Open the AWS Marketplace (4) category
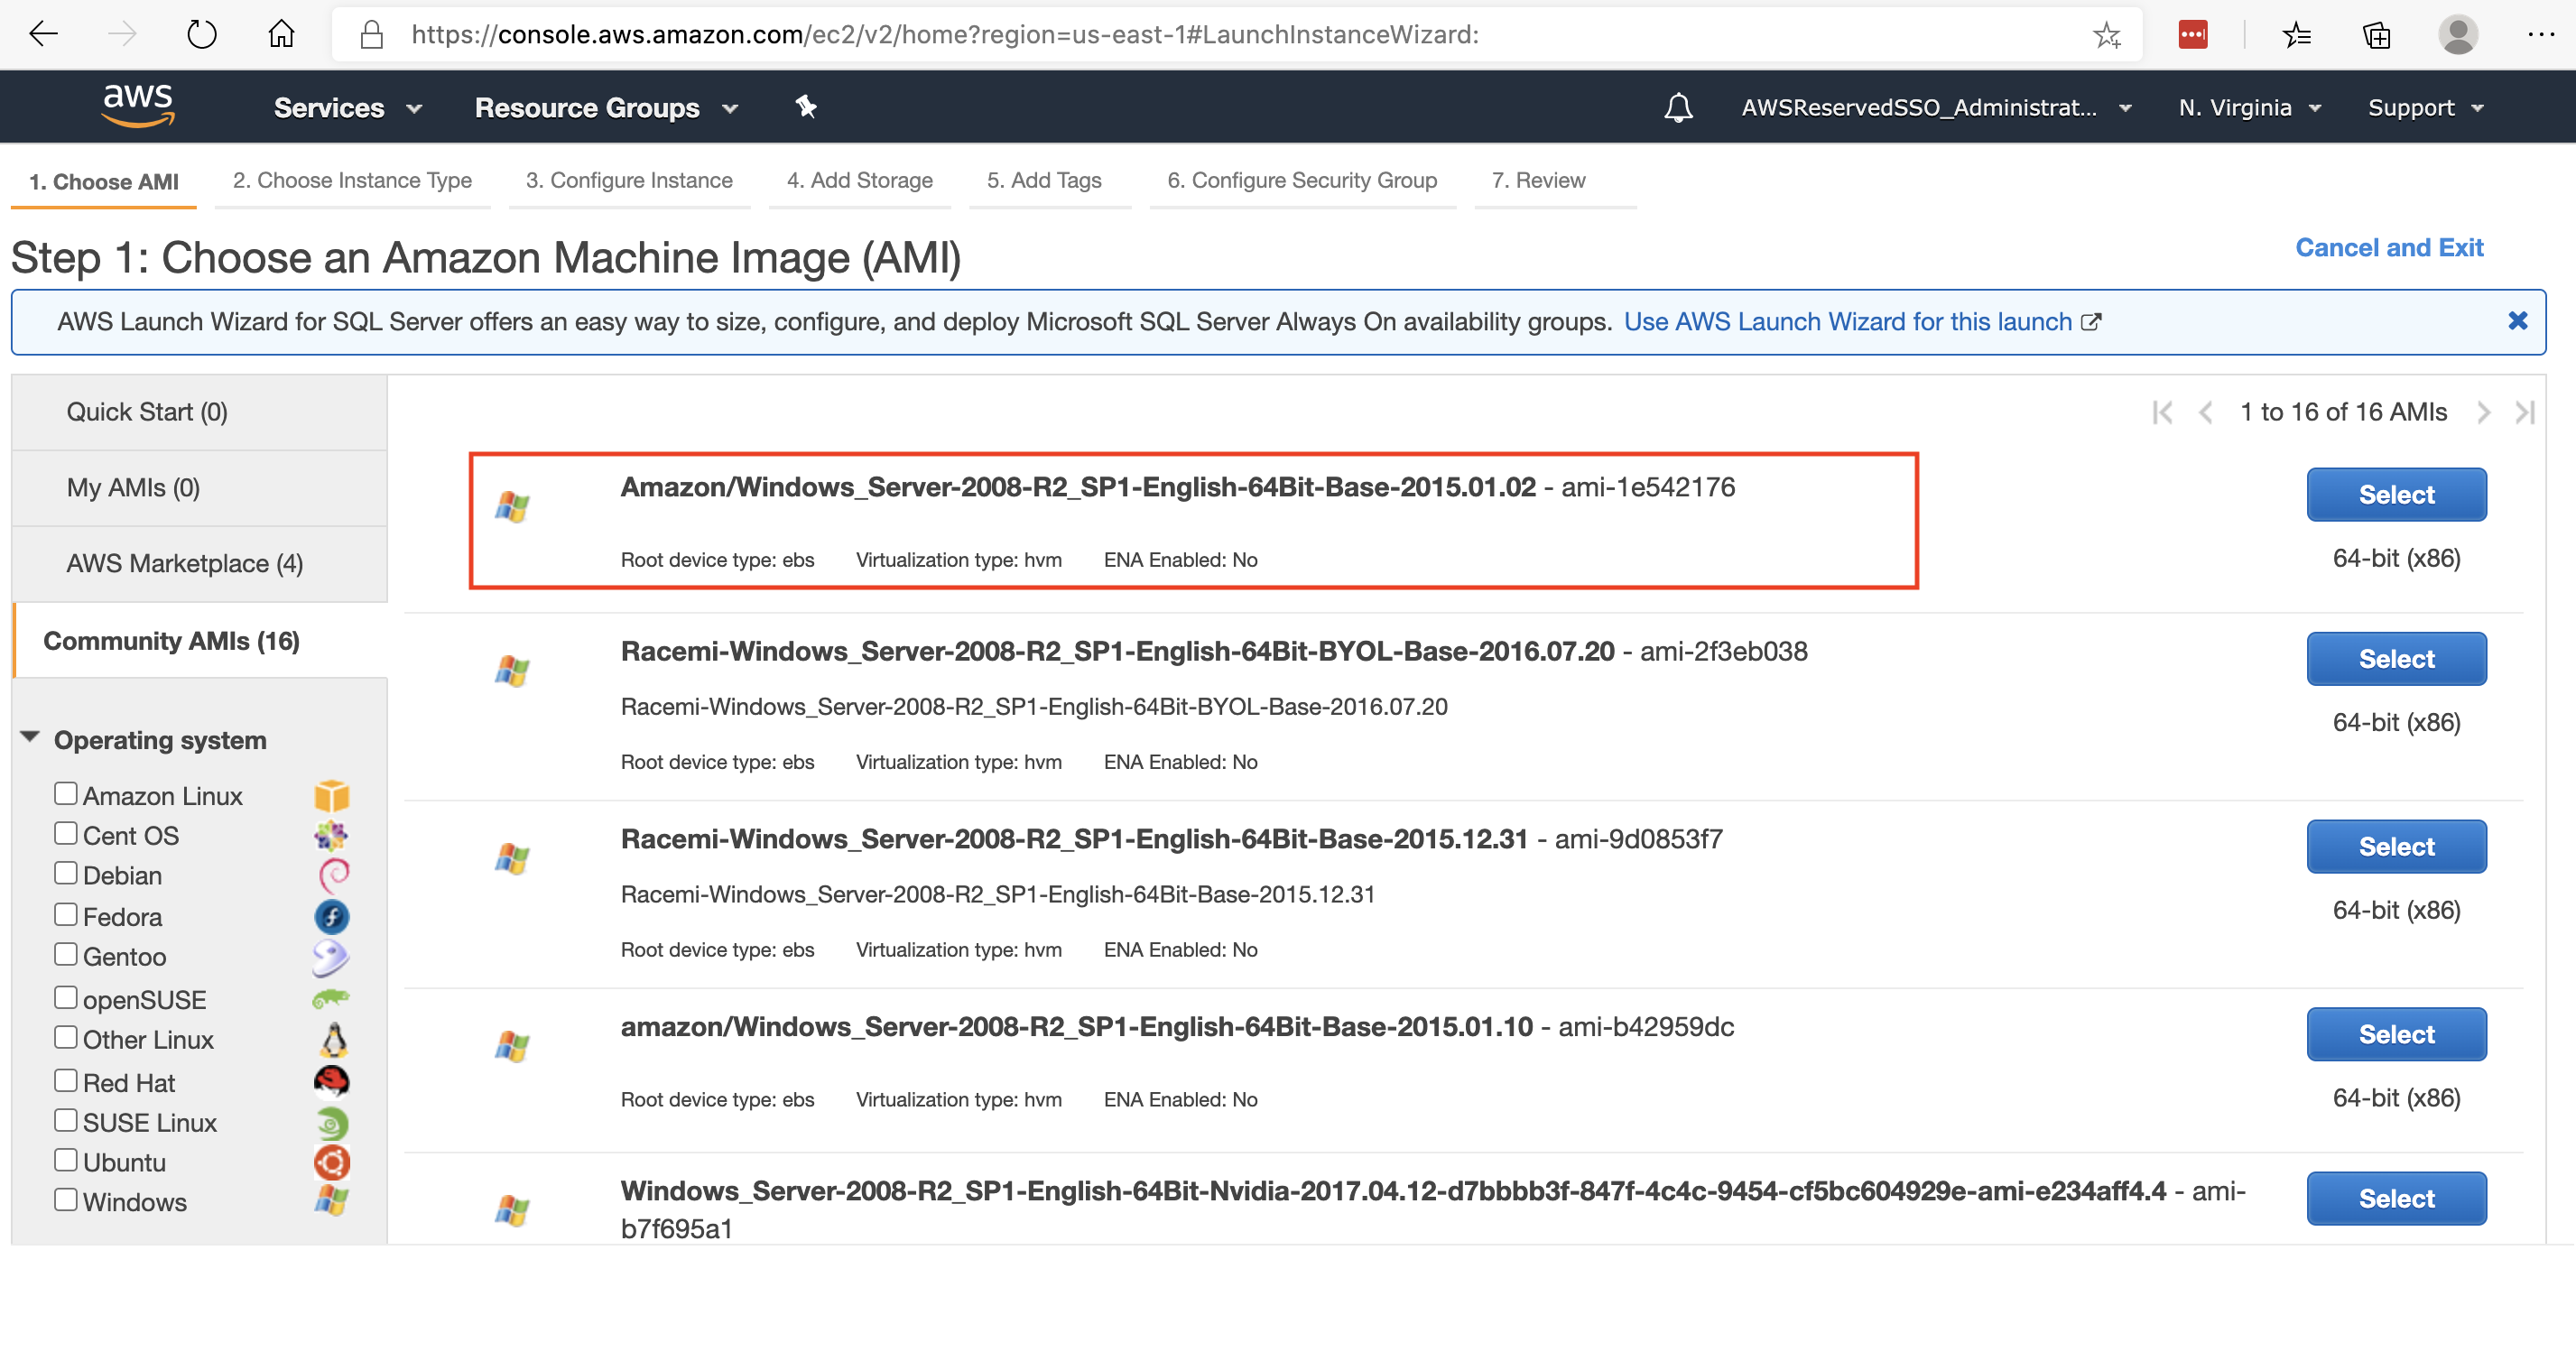Viewport: 2576px width, 1352px height. click(x=200, y=564)
